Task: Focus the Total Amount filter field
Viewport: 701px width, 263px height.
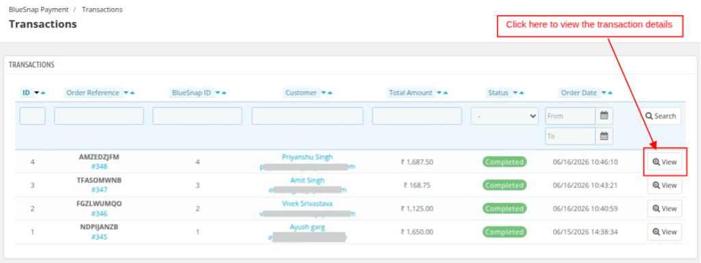Action: [x=417, y=116]
